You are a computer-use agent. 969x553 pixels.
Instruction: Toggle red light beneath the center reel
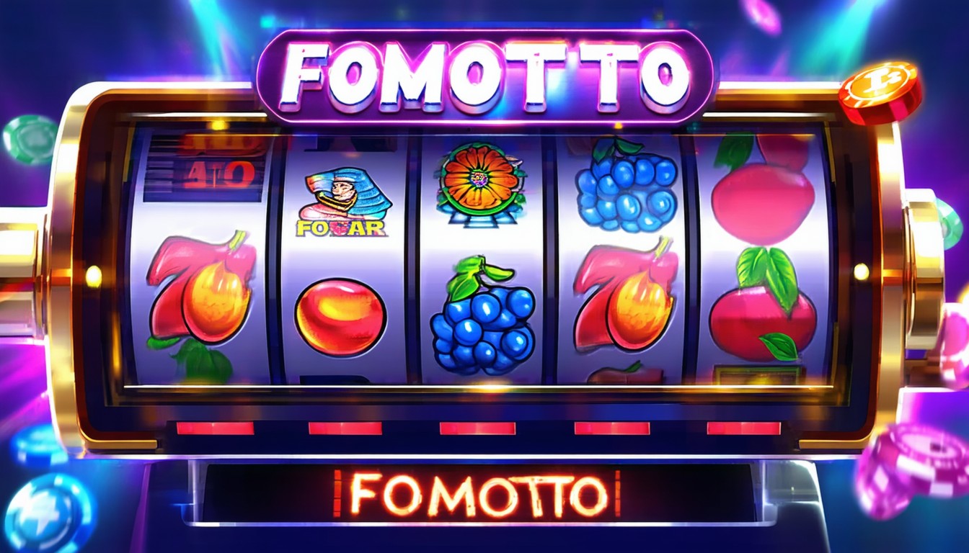477,428
